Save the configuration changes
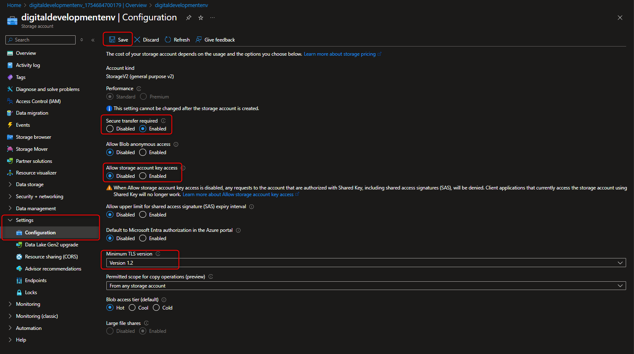 (118, 39)
